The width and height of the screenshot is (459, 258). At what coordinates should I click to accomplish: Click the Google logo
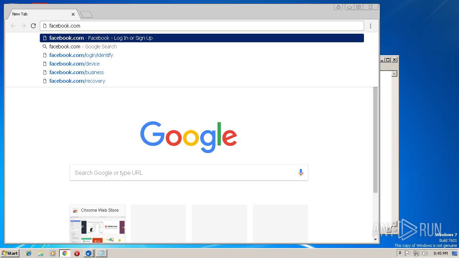click(x=189, y=137)
